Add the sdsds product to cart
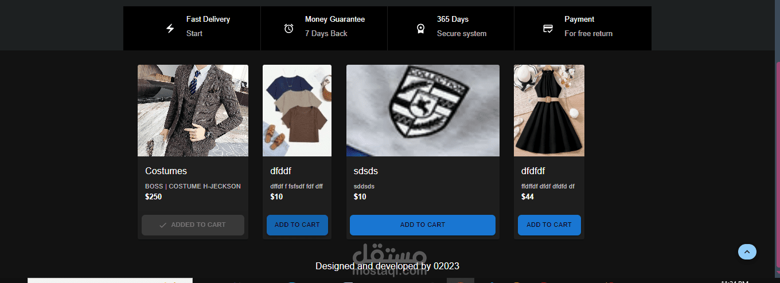This screenshot has width=780, height=283. (423, 225)
